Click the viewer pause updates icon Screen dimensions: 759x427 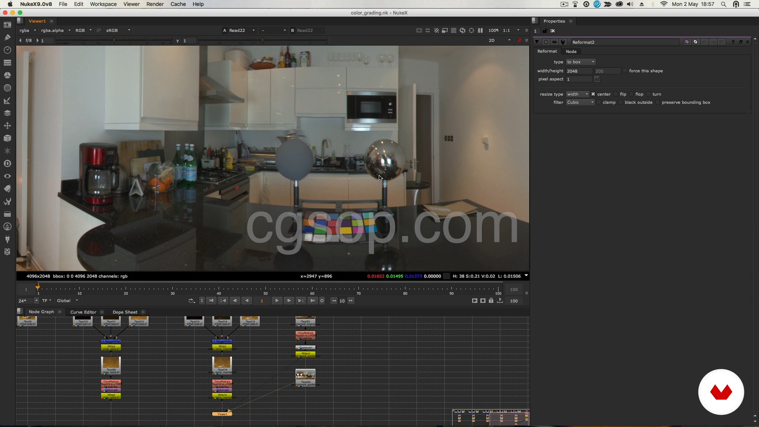click(x=480, y=30)
